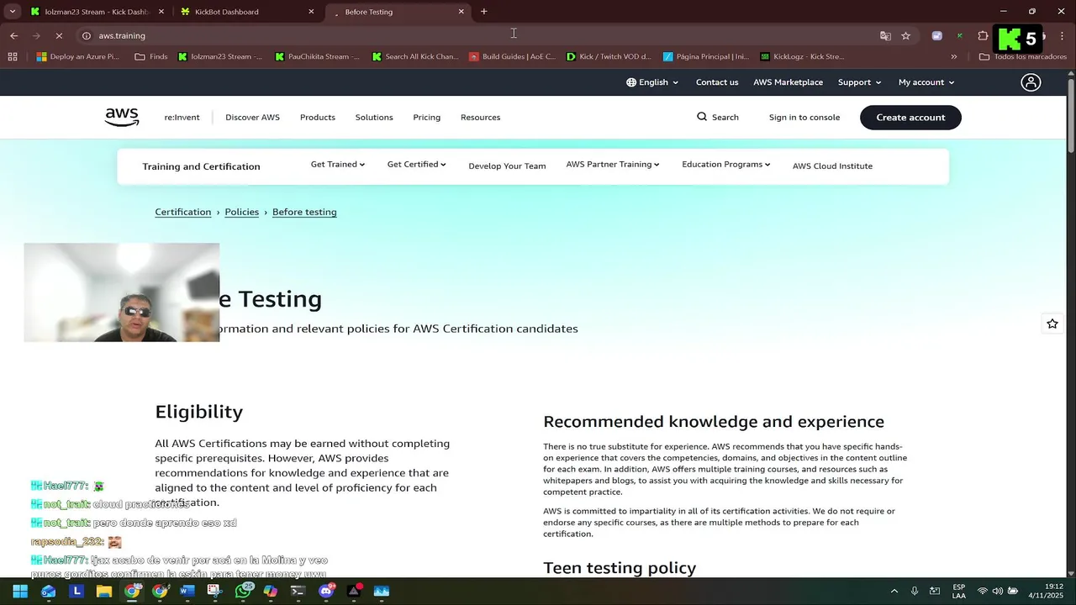
Task: Expand the Get Certified menu
Action: (416, 165)
